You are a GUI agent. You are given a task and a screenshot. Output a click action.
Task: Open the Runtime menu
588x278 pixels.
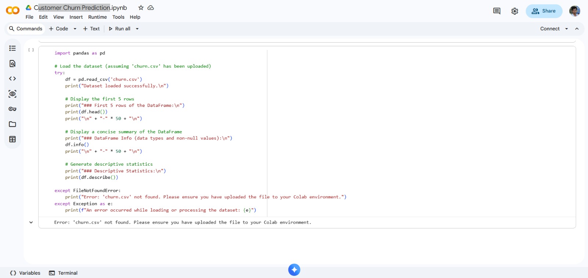pos(97,17)
